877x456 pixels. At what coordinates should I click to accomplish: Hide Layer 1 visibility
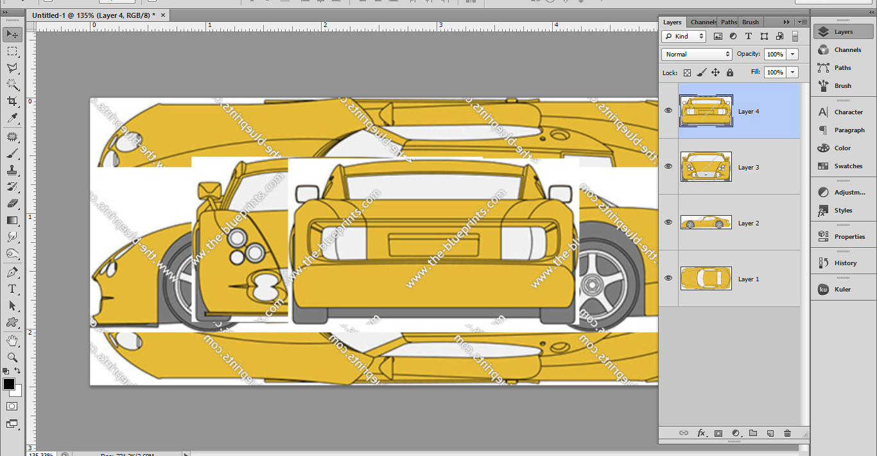[x=668, y=278]
